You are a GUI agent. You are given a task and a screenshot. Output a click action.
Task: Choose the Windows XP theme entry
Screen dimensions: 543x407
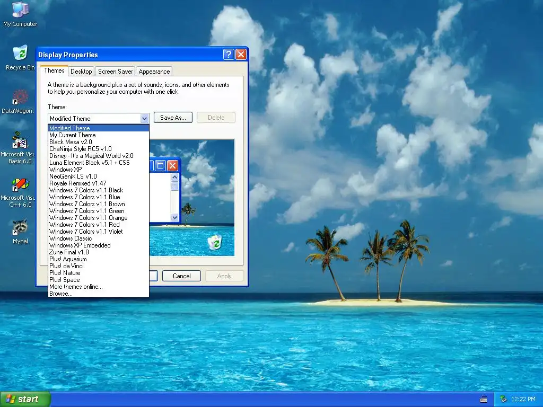click(98, 170)
